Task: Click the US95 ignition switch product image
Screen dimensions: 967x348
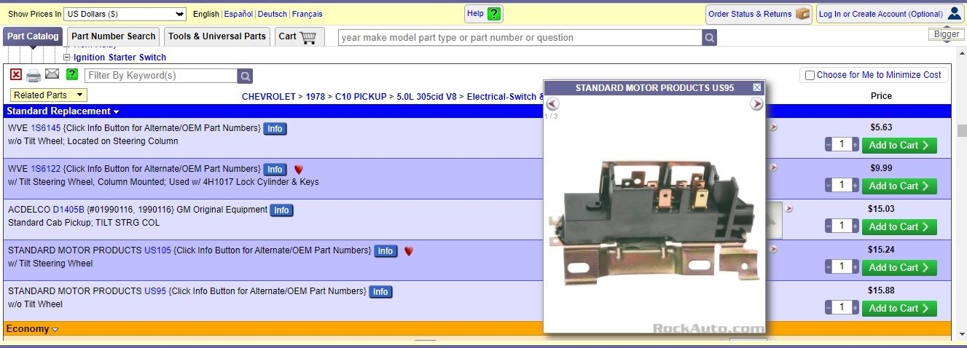Action: [654, 222]
